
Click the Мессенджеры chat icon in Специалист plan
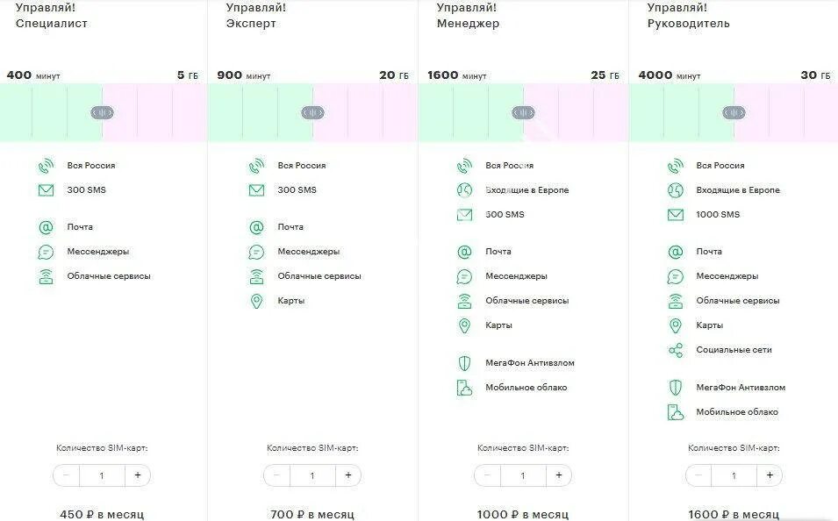46,252
